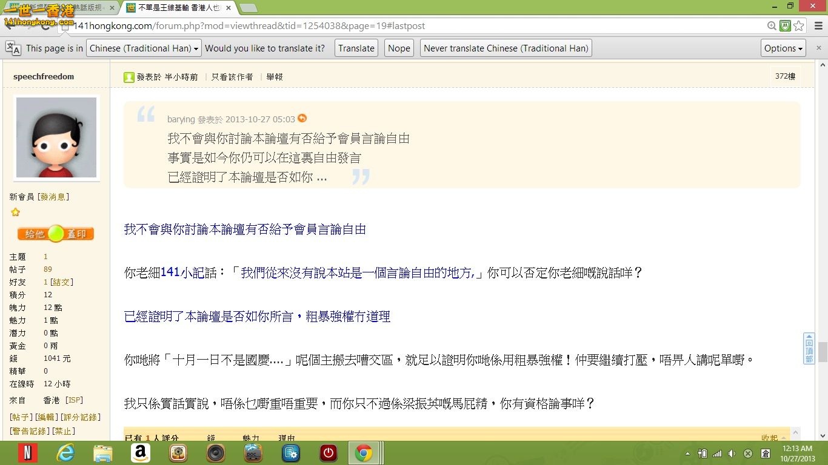Click the 只看該作者 link
Image resolution: width=828 pixels, height=465 pixels.
tap(232, 77)
